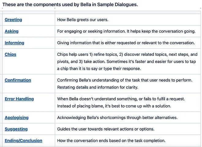The height and width of the screenshot is (147, 202).
Task: Click the 'How Bella greets our users' cell
Action: pos(83,20)
